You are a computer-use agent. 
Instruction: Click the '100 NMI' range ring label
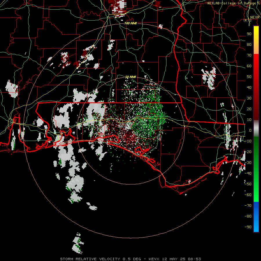pyautogui.click(x=130, y=23)
